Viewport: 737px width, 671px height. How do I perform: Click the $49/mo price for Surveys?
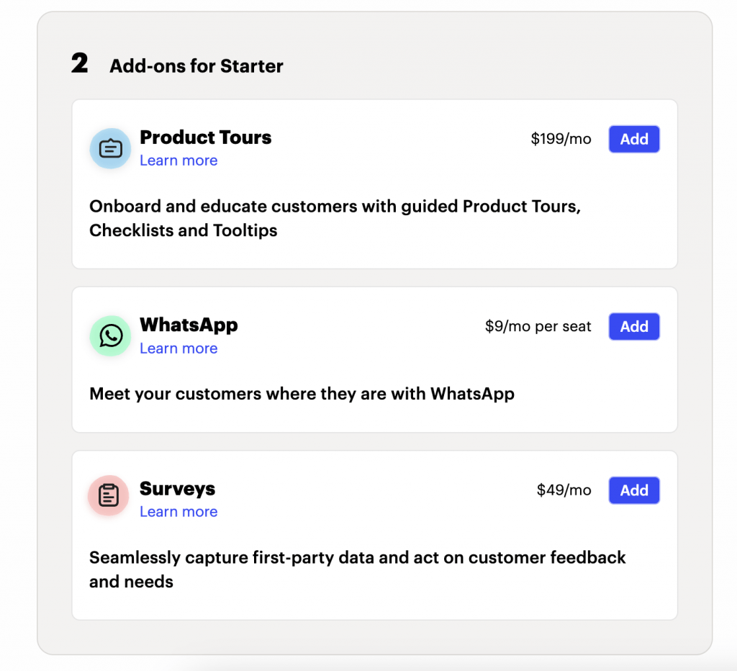pos(564,490)
